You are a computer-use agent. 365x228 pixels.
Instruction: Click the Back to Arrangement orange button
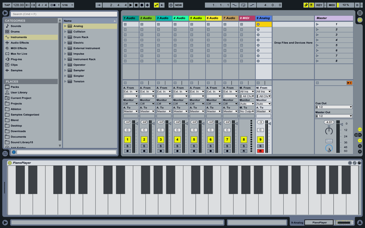tap(349, 83)
